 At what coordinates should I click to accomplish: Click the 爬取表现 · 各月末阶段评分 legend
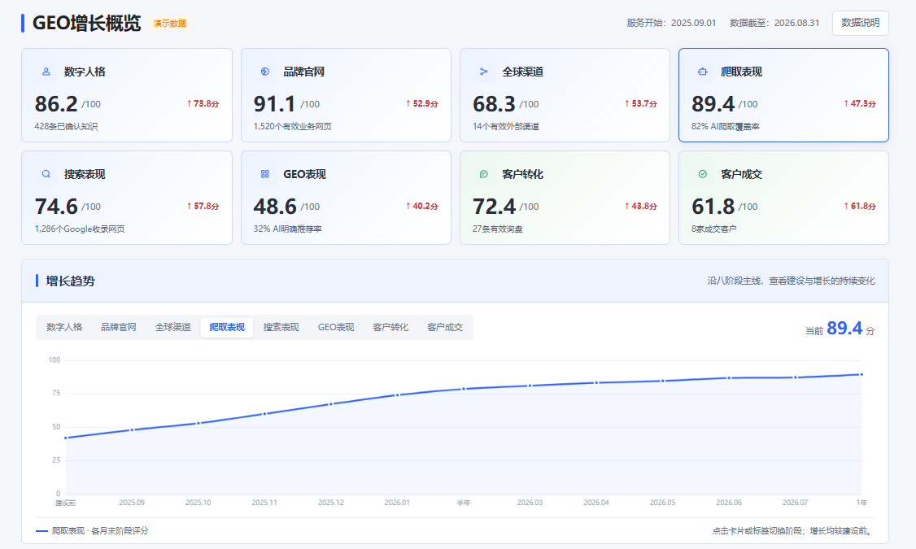92,531
